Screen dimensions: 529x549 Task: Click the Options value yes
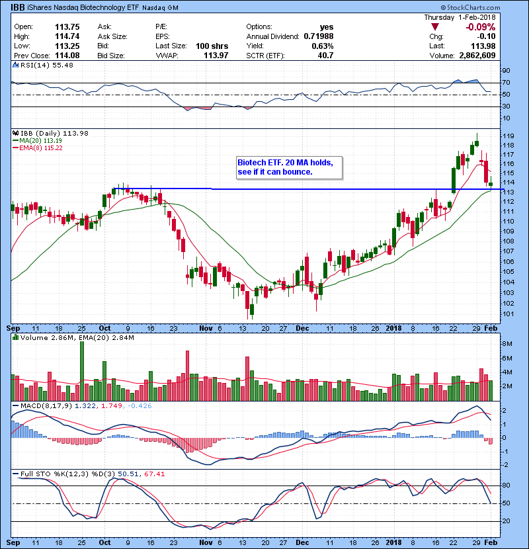pos(326,27)
